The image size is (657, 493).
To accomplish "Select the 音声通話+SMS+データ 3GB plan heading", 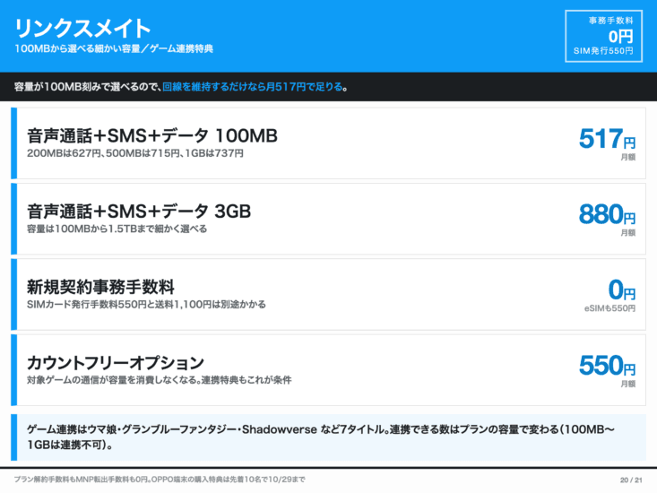I will 139,212.
